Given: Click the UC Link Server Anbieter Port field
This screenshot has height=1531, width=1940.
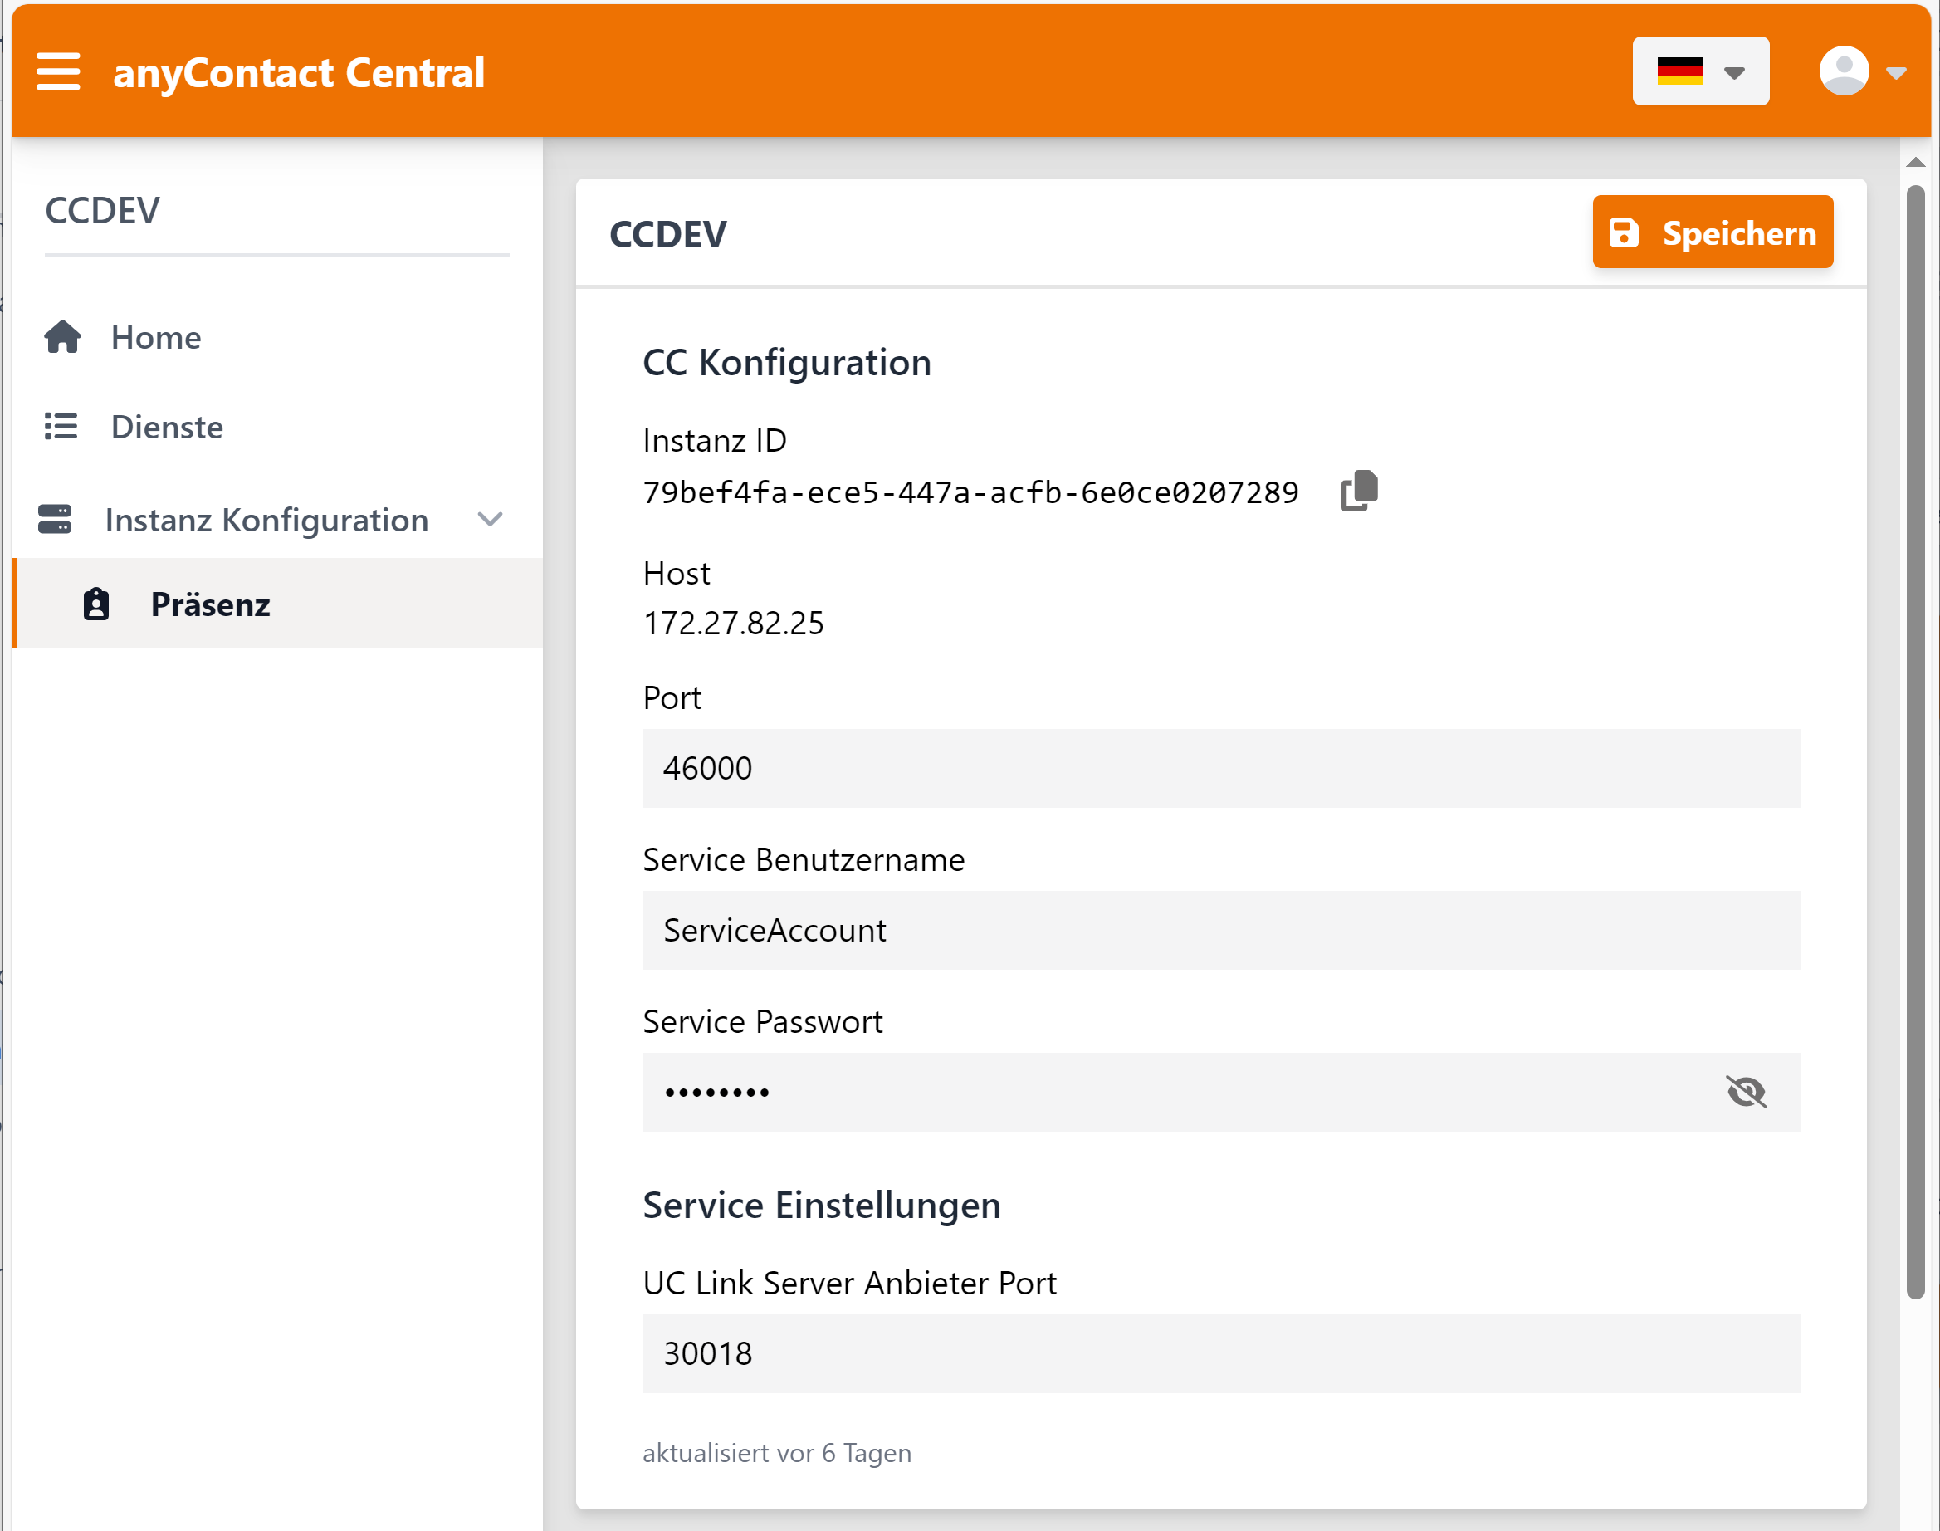Looking at the screenshot, I should (x=1219, y=1353).
